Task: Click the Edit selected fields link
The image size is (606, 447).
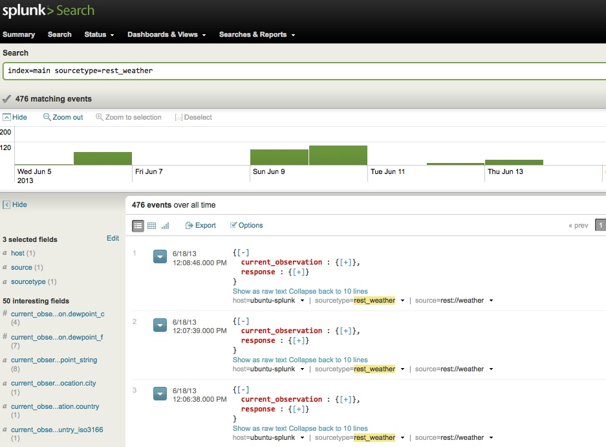Action: [x=113, y=238]
